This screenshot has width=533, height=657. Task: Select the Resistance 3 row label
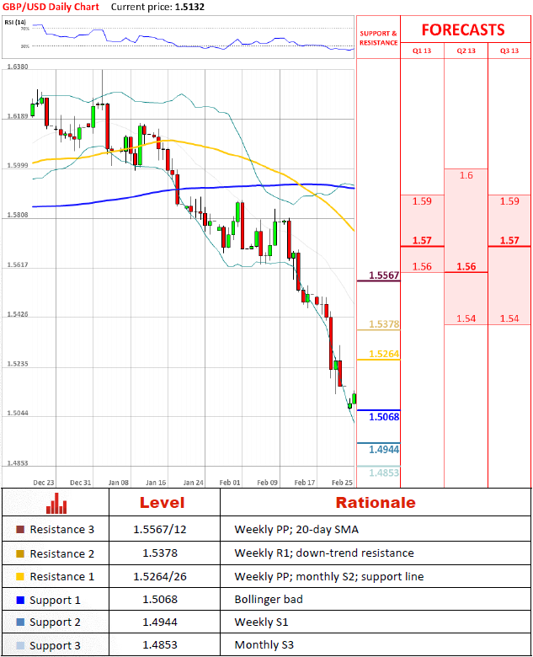[x=62, y=530]
